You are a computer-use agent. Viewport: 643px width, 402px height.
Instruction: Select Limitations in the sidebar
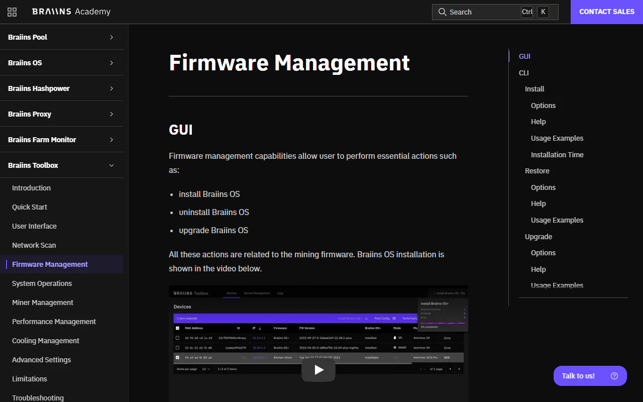click(30, 379)
